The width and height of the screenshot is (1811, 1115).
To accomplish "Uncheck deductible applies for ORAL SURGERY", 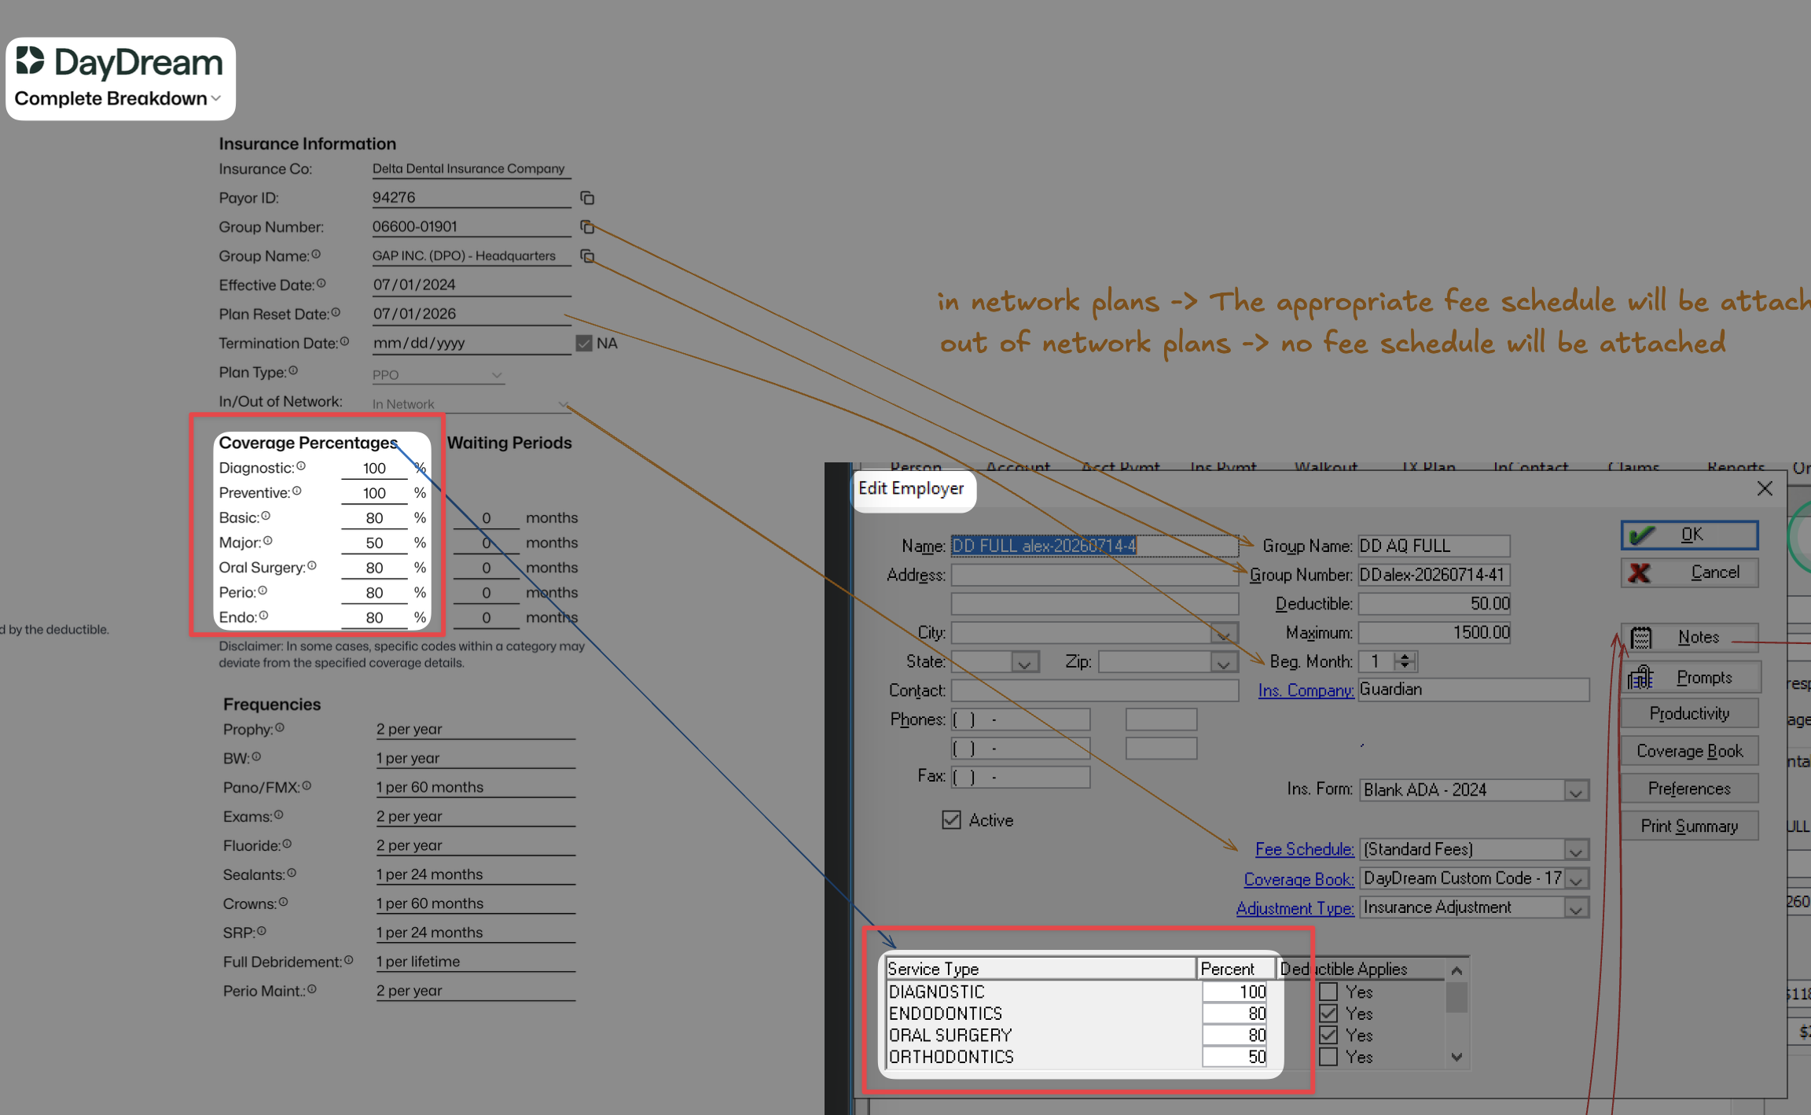I will [1328, 1035].
